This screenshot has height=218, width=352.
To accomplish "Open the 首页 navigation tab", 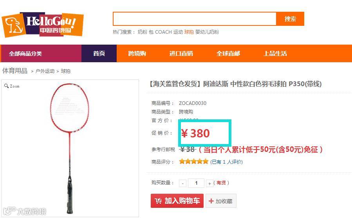I will [99, 54].
